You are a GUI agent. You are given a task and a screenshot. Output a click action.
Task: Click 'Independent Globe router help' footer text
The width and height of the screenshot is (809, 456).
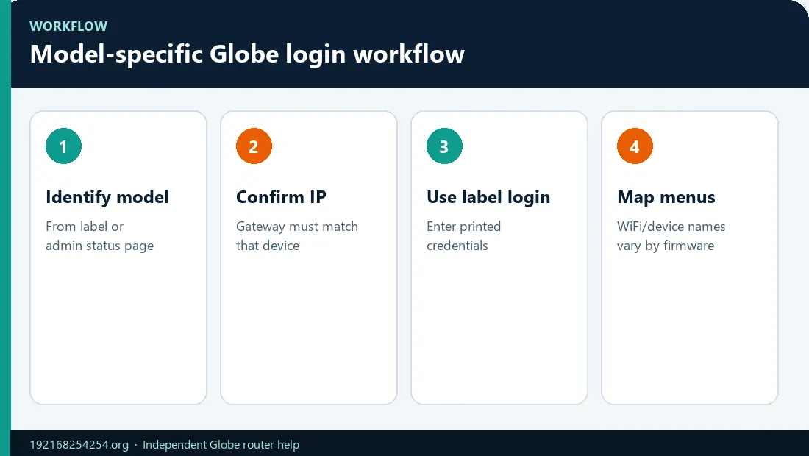pyautogui.click(x=221, y=445)
